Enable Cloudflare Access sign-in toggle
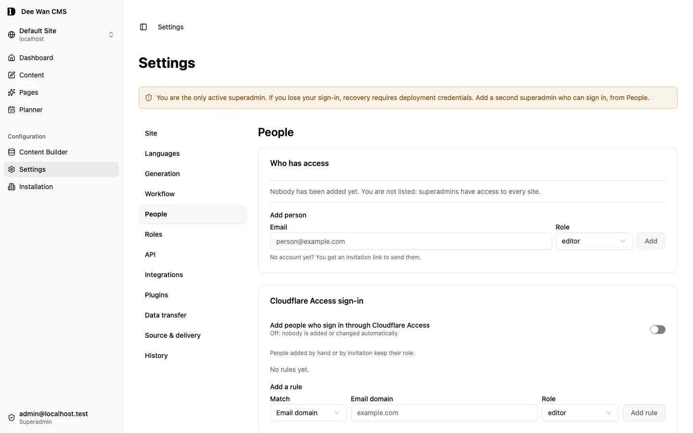 657,330
